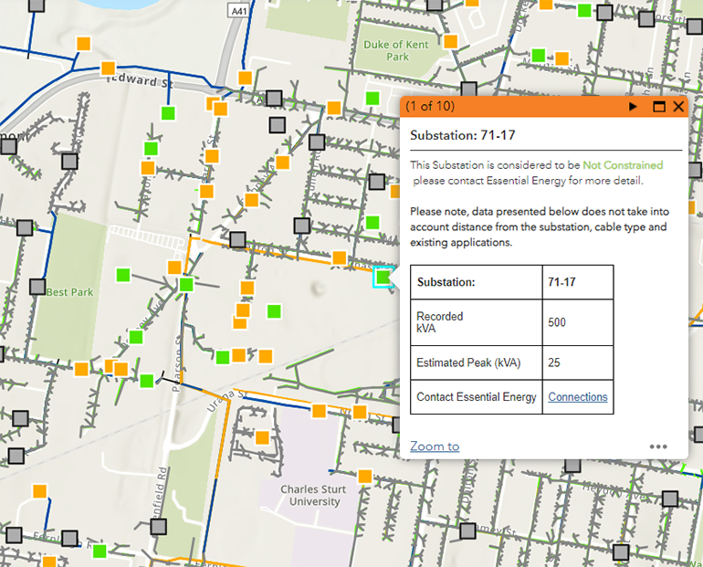The height and width of the screenshot is (567, 703).
Task: Maximize the substation popup window
Action: pos(659,107)
